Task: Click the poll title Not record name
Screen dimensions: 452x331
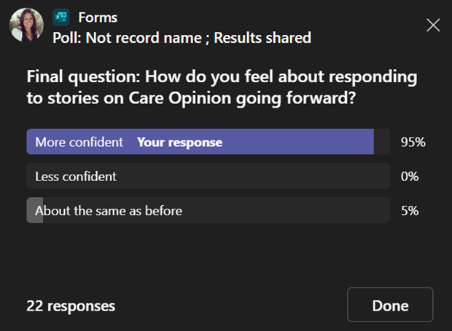Action: coord(144,38)
